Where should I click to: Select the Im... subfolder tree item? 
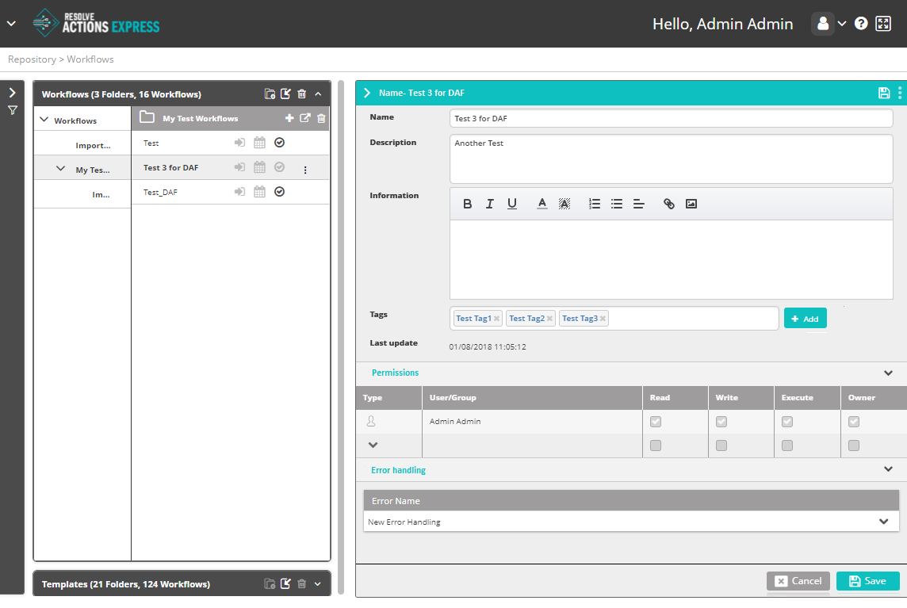(x=101, y=194)
